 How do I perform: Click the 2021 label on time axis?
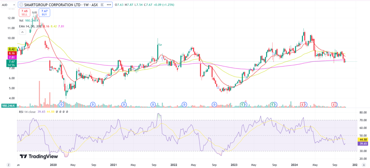click(114, 165)
